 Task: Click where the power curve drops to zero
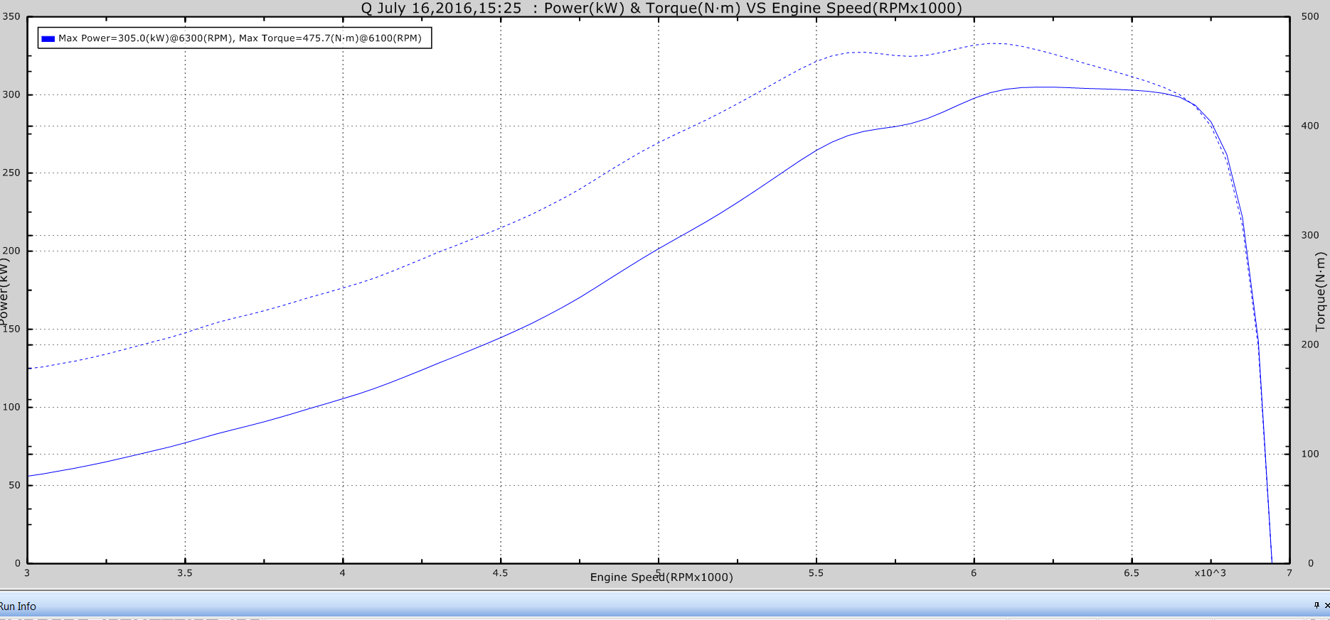point(1272,562)
